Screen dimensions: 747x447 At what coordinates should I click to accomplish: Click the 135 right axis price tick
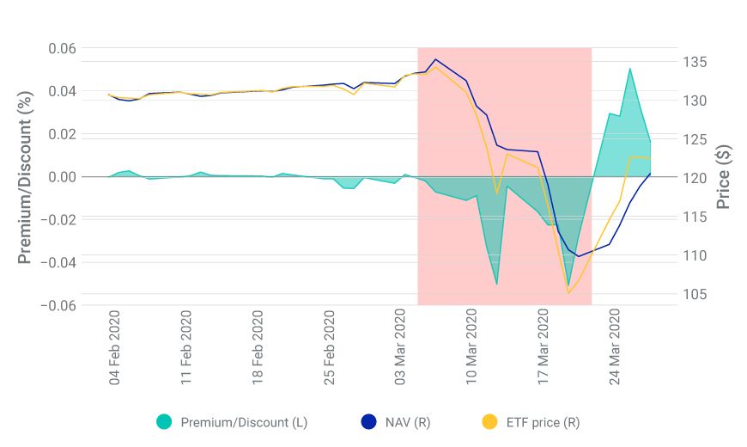click(696, 63)
